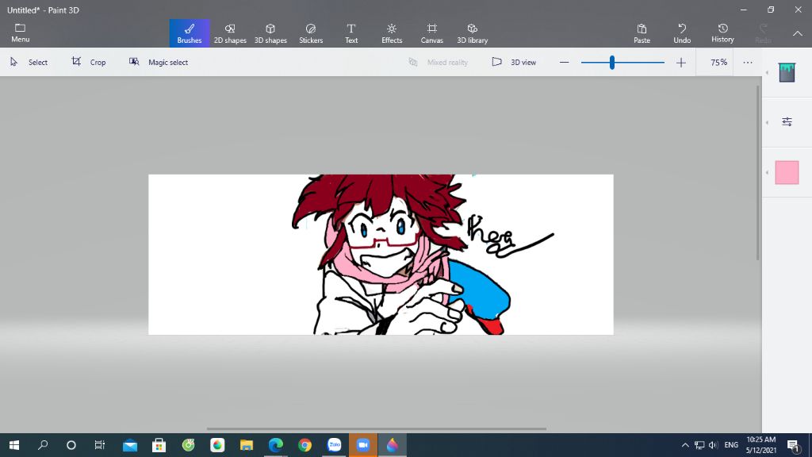Viewport: 812px width, 457px height.
Task: Open Cortana from the taskbar
Action: pyautogui.click(x=71, y=445)
